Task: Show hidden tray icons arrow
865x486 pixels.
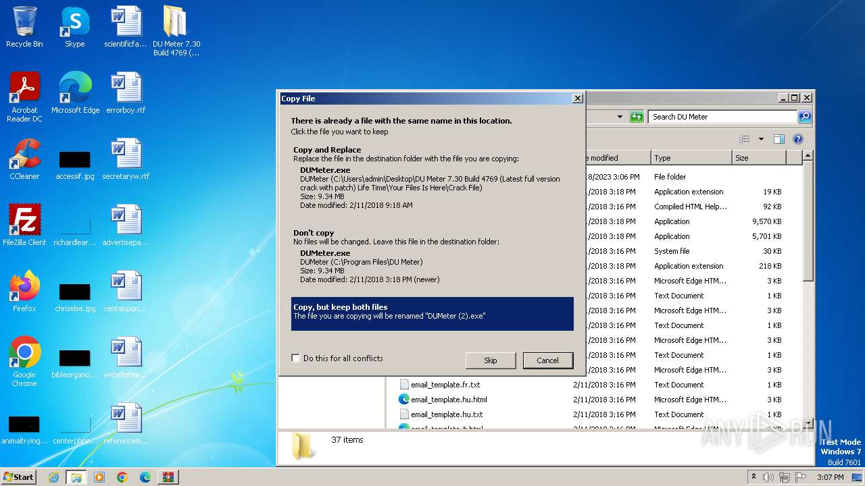Action: [x=753, y=477]
